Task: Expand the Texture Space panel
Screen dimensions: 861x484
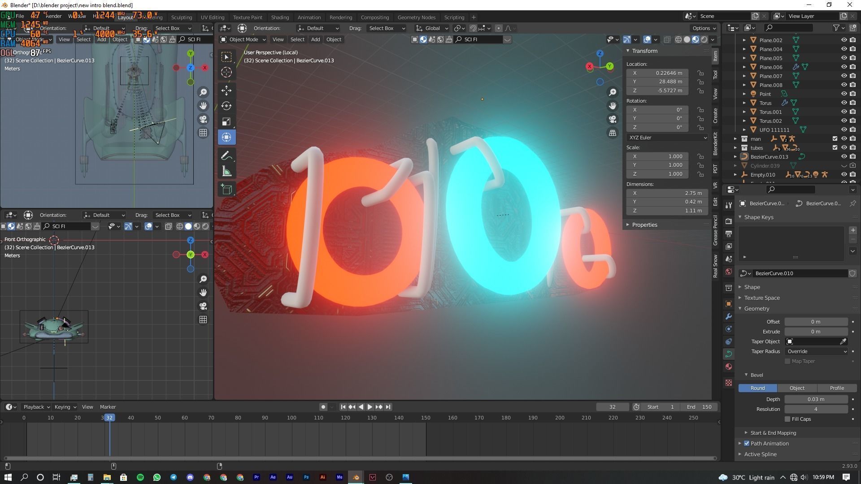Action: click(x=761, y=298)
